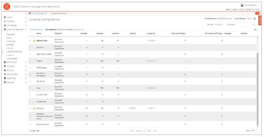Image resolution: width=264 pixels, height=137 pixels.
Task: Click the table's vertical scrollbar thumb
Action: (257, 89)
